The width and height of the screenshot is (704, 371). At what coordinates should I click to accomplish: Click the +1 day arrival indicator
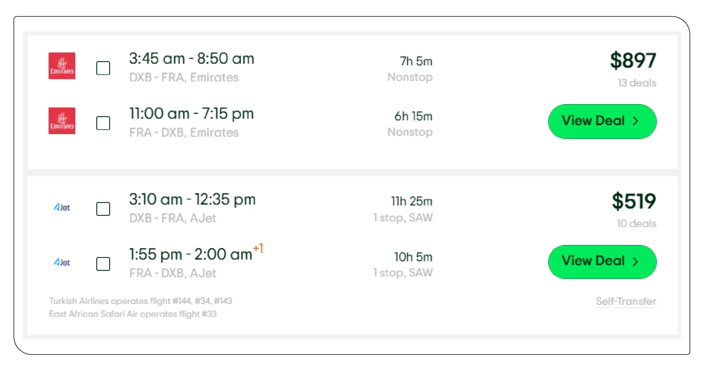click(258, 248)
